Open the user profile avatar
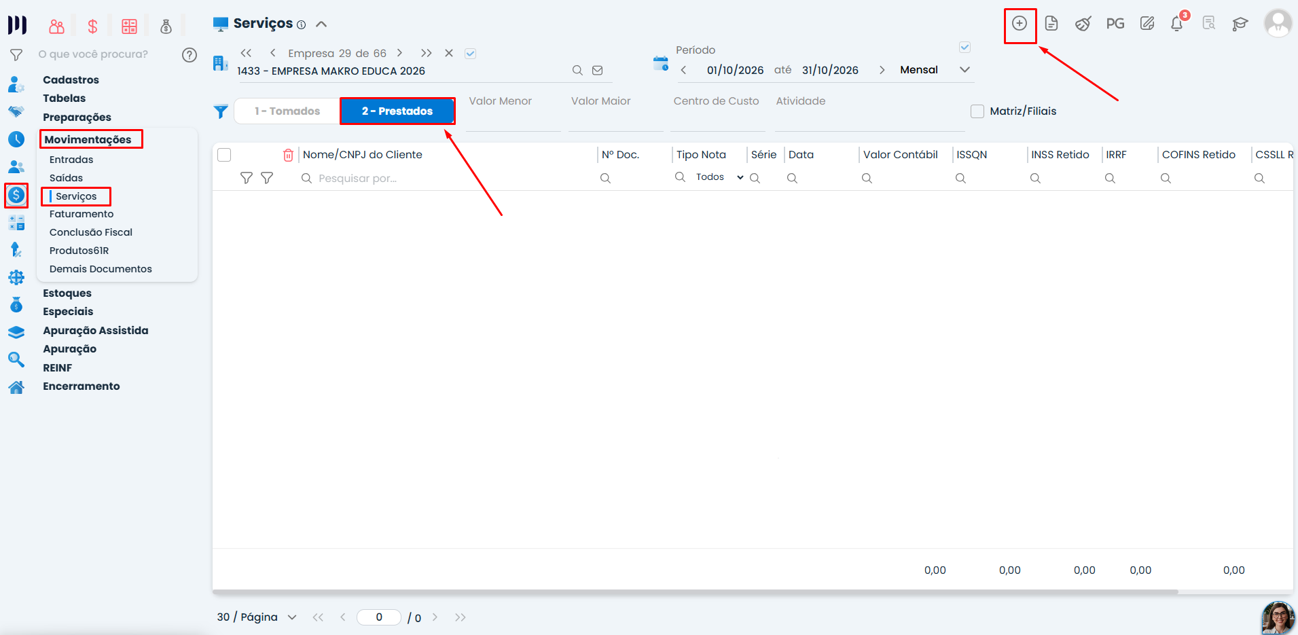This screenshot has height=635, width=1298. pos(1278,23)
